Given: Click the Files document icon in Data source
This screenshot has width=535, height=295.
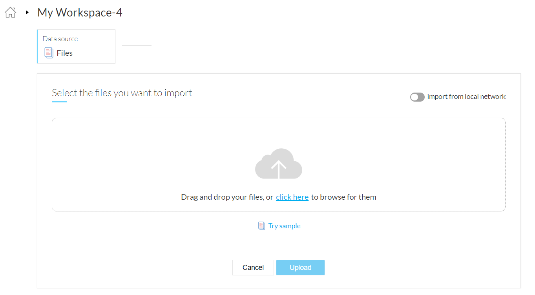Looking at the screenshot, I should [49, 53].
